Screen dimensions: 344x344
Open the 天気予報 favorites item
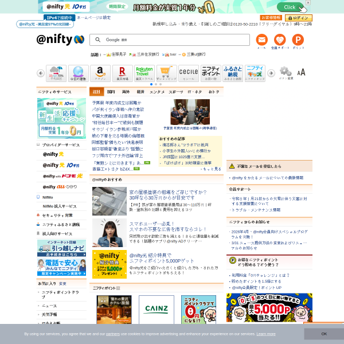point(49,314)
